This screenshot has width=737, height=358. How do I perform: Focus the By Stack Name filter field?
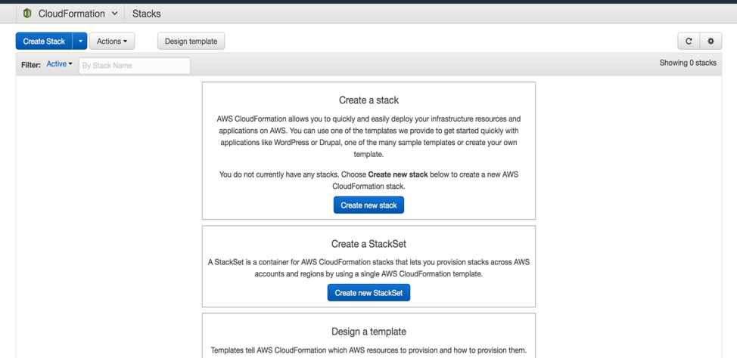[135, 66]
